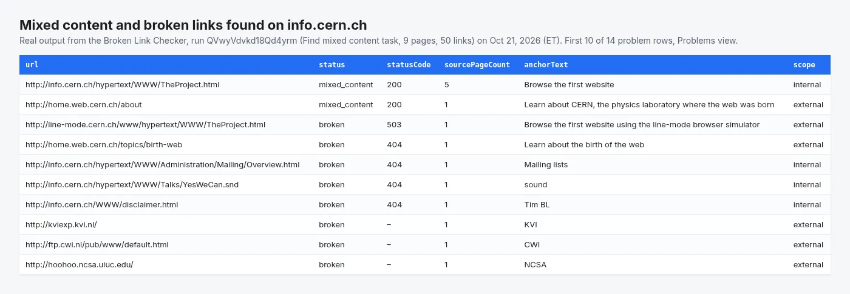Click mixed_content status in home.web.cern.ch/about row
This screenshot has width=850, height=294.
point(346,105)
